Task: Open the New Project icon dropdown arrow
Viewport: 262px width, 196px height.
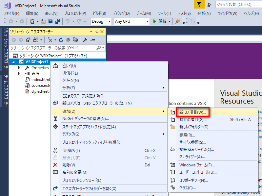Action: point(38,21)
